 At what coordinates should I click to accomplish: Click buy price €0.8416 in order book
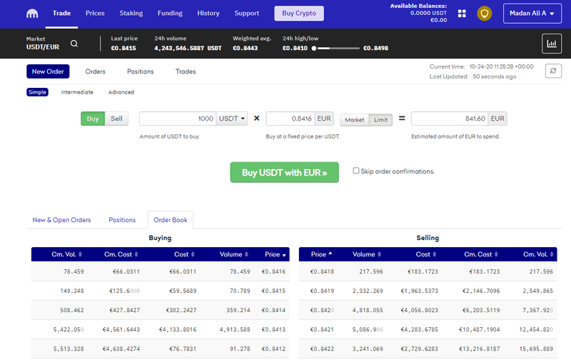273,271
